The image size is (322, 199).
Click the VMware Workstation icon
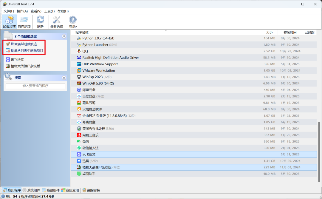point(79,70)
